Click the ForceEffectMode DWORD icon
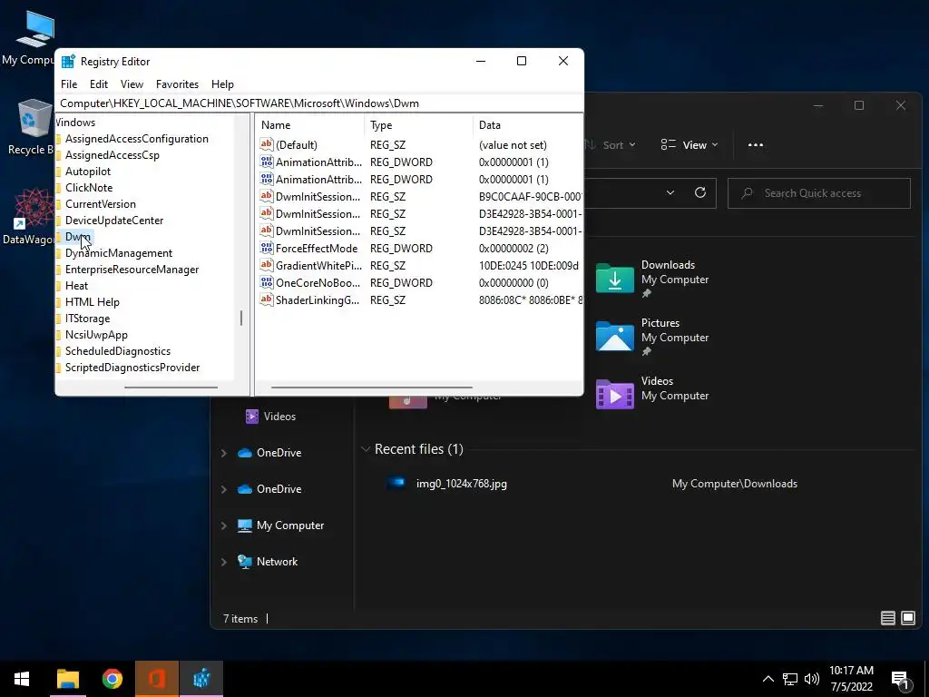Viewport: 929px width, 697px height. (x=267, y=249)
